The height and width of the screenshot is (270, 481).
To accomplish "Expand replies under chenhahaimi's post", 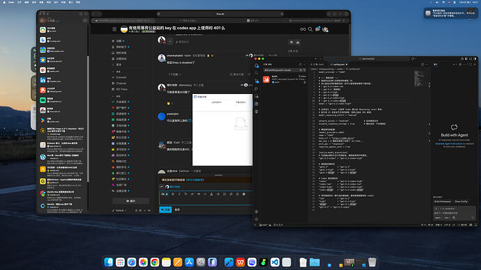I will 174,74.
